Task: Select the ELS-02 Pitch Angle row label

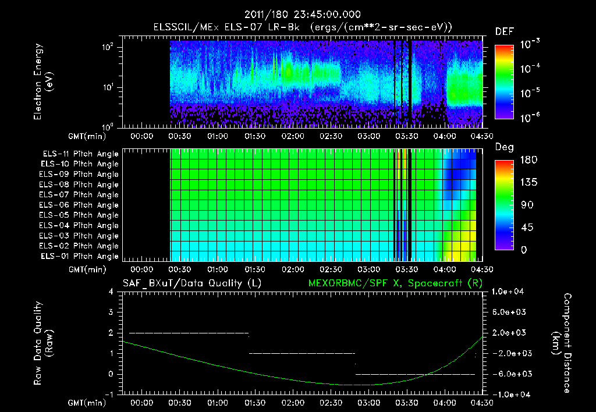Action: 79,246
